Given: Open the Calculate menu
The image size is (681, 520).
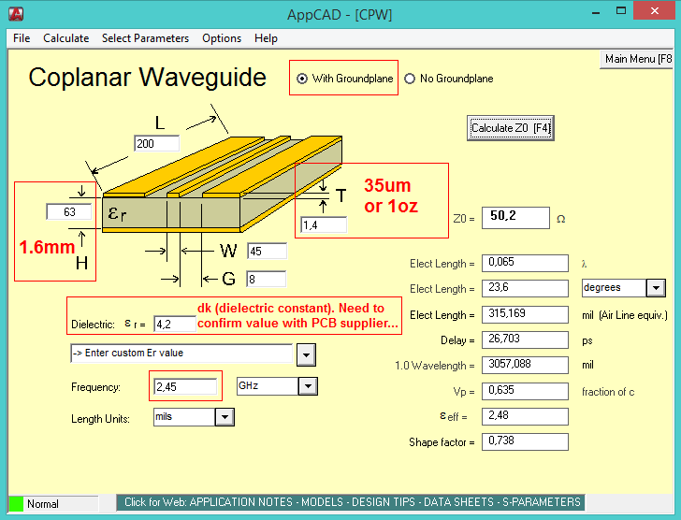Looking at the screenshot, I should (x=66, y=38).
